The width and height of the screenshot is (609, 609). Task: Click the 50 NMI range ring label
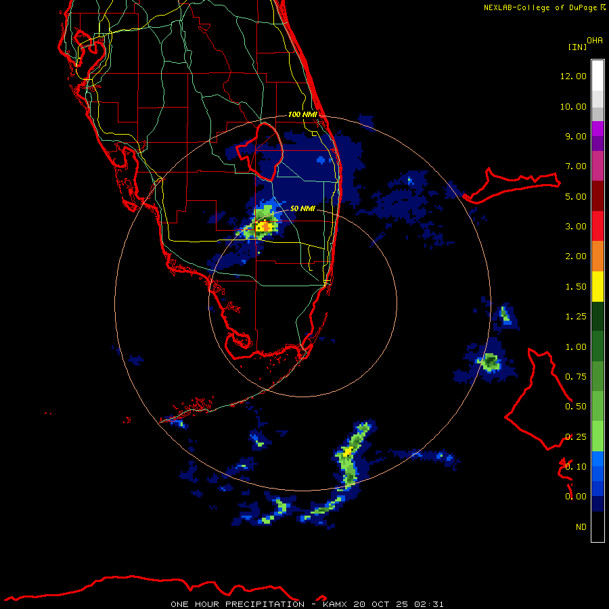pyautogui.click(x=302, y=208)
